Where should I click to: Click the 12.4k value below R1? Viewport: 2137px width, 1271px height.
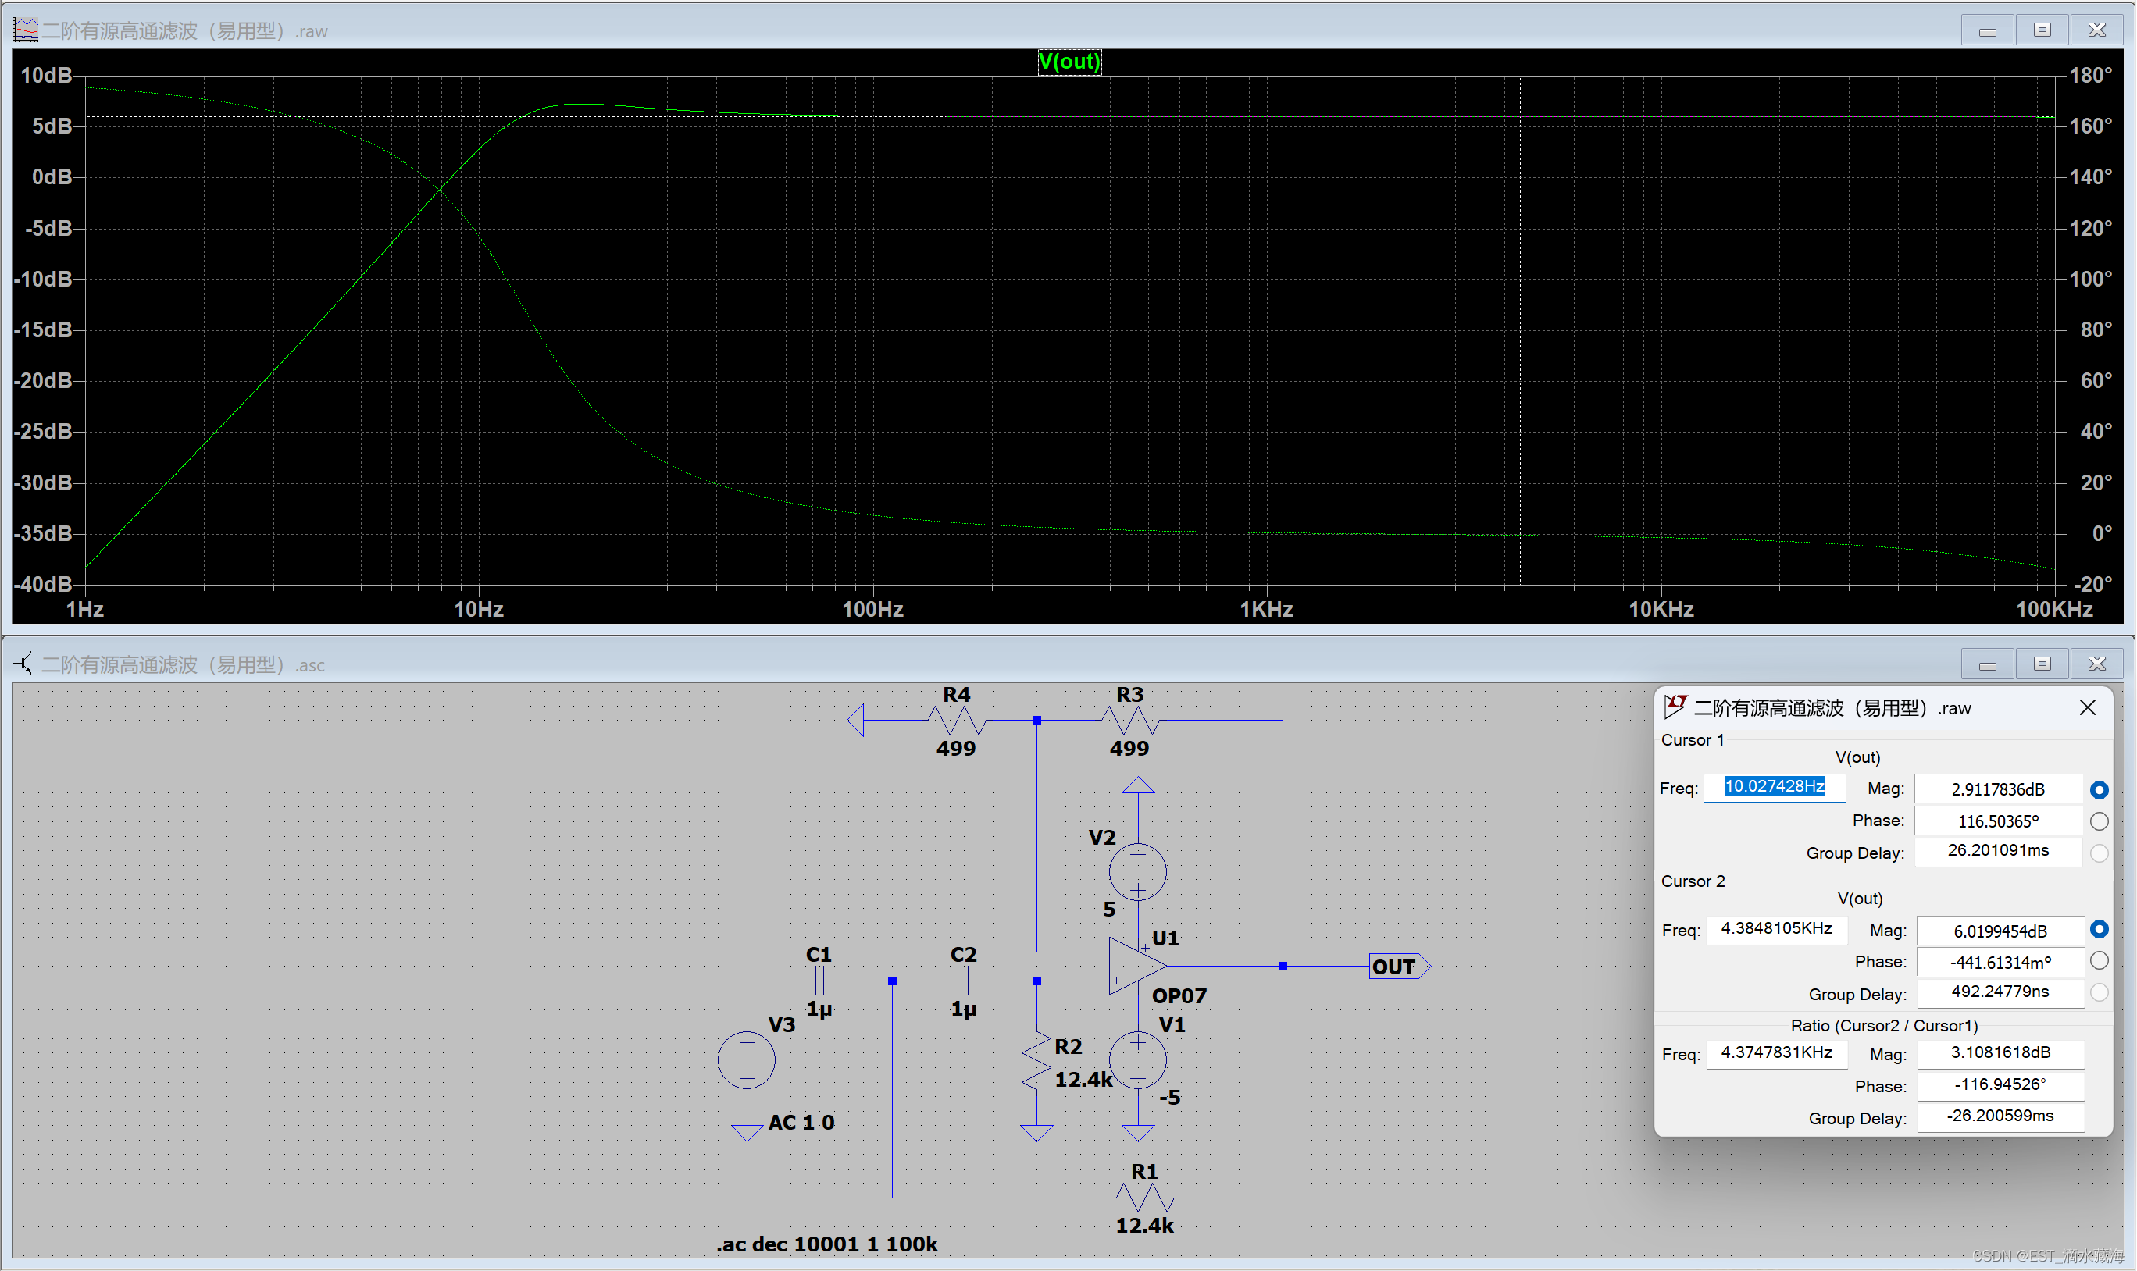(x=1145, y=1226)
